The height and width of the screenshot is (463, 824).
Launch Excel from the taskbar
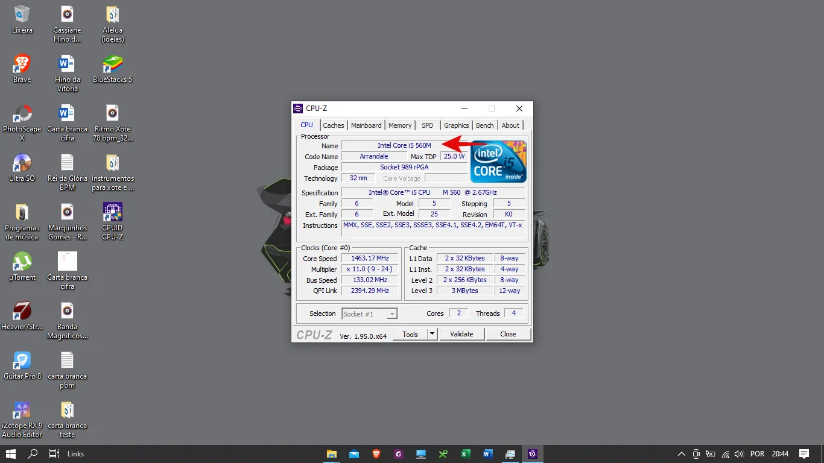pos(466,454)
